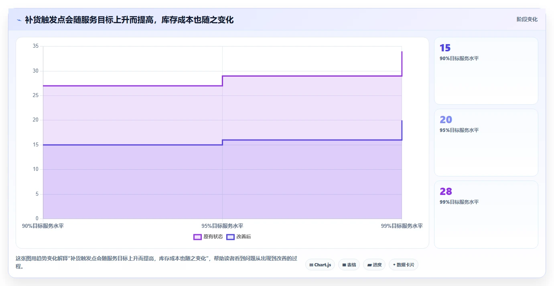Click the 99%目标服务水平 card label
The width and height of the screenshot is (554, 286).
point(459,202)
